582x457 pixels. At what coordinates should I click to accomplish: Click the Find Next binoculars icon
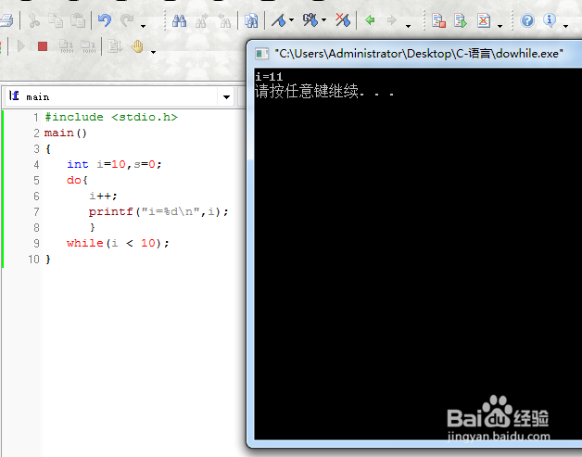[201, 20]
